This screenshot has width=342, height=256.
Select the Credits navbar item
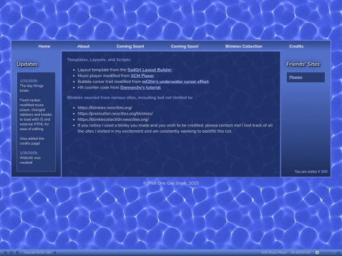click(296, 46)
